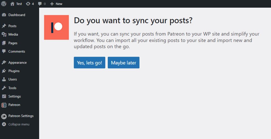Click the updates icon showing 4
The height and width of the screenshot is (139, 271).
28,4
